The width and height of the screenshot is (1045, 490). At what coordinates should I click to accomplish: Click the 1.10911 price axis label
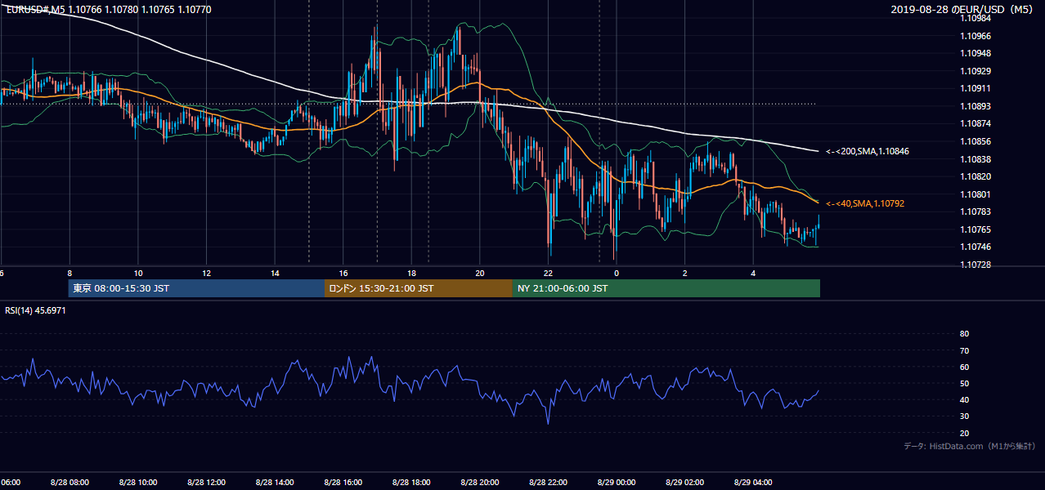point(975,88)
